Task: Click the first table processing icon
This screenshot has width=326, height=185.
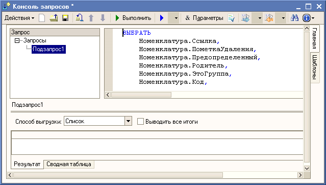Action: (x=245, y=18)
